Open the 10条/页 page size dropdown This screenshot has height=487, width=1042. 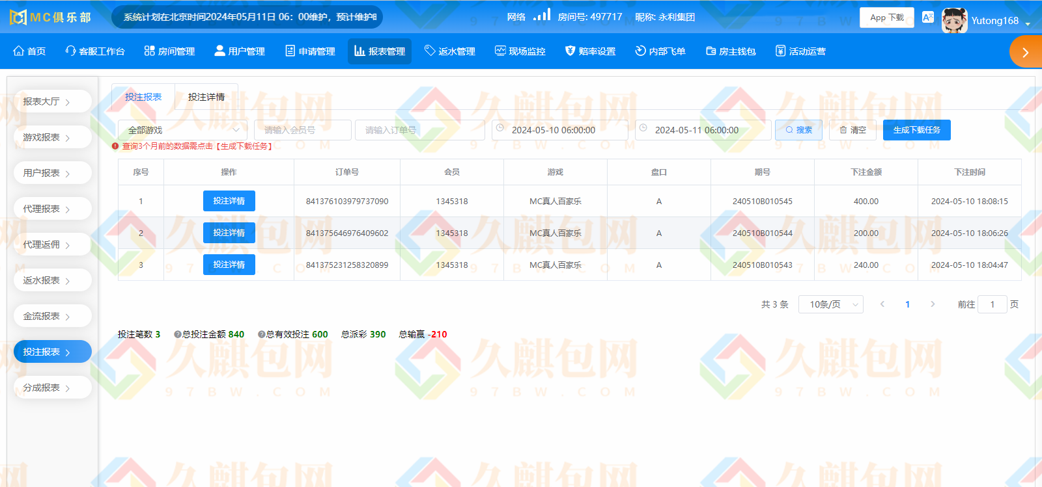(x=831, y=304)
